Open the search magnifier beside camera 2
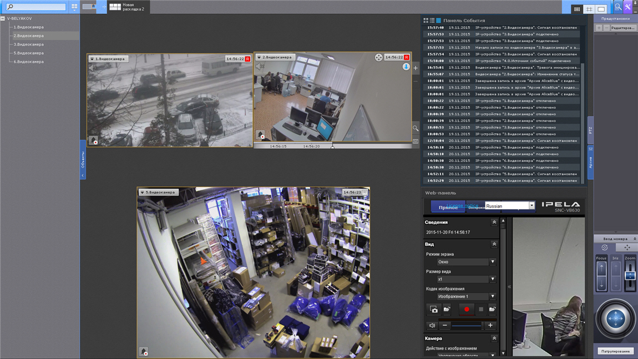Viewport: 638px width, 359px height. click(416, 128)
